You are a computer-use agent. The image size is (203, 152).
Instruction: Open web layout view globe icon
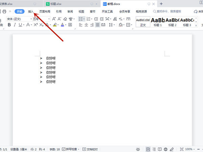[x=165, y=149]
